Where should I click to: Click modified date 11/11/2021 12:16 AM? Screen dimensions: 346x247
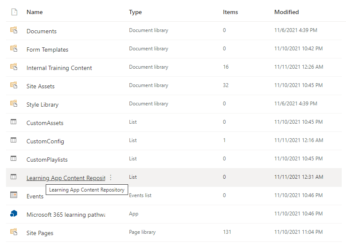[299, 140]
